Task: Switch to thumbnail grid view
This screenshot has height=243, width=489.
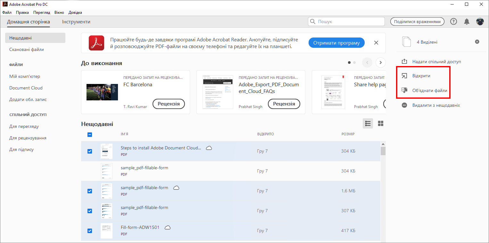Action: click(x=381, y=123)
